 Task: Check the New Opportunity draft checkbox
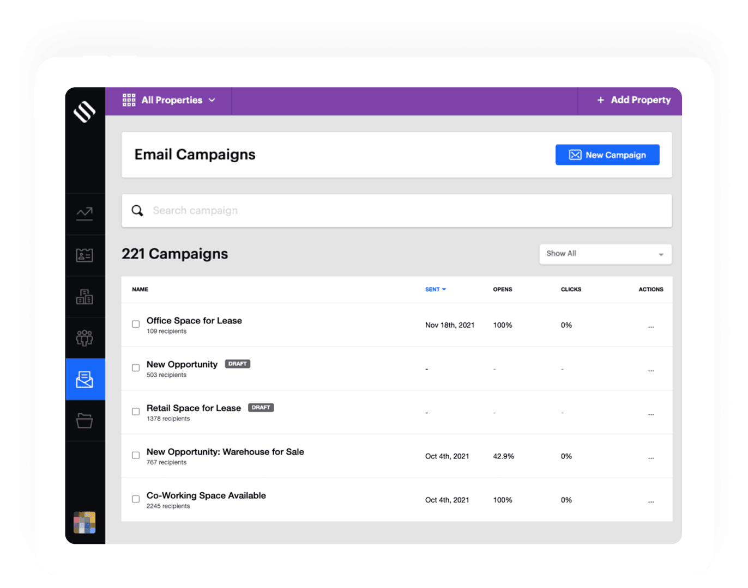point(136,368)
